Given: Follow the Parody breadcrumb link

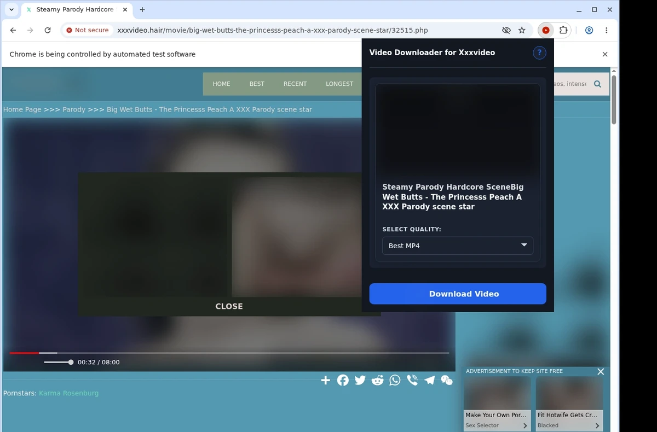Looking at the screenshot, I should (x=74, y=109).
